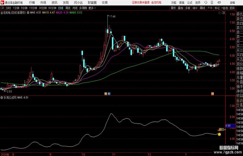Open the main chart indicator dropdown arrow
This screenshot has height=156, width=243.
[28, 13]
